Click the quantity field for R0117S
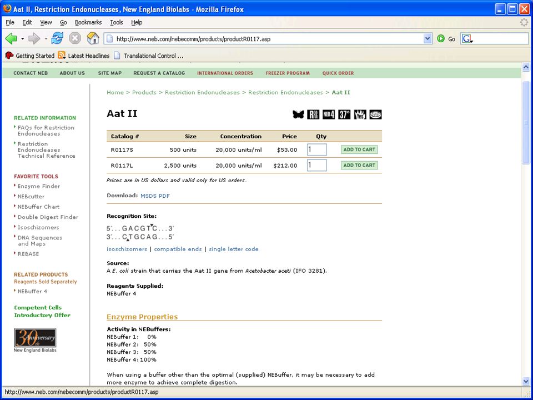This screenshot has height=400, width=533. click(317, 149)
